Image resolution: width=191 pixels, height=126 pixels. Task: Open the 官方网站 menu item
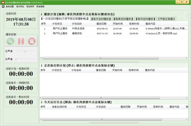20,7
